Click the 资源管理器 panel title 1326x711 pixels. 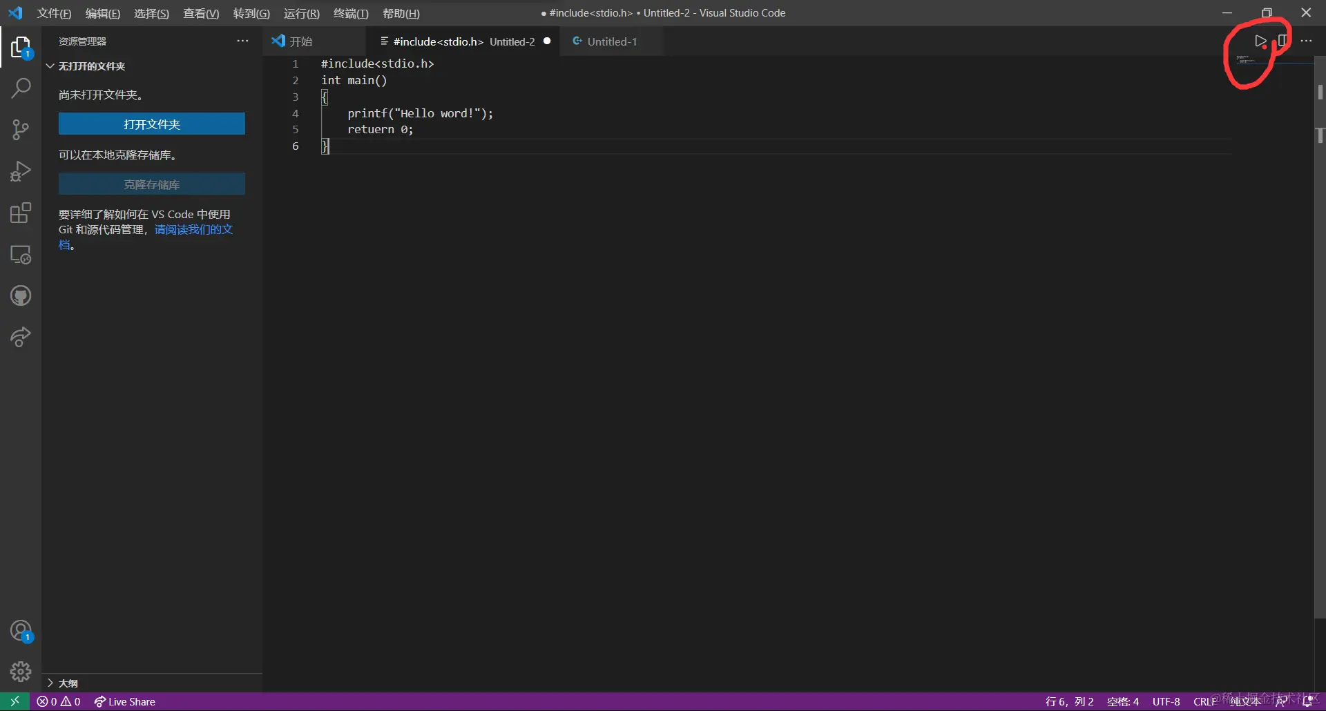click(82, 41)
